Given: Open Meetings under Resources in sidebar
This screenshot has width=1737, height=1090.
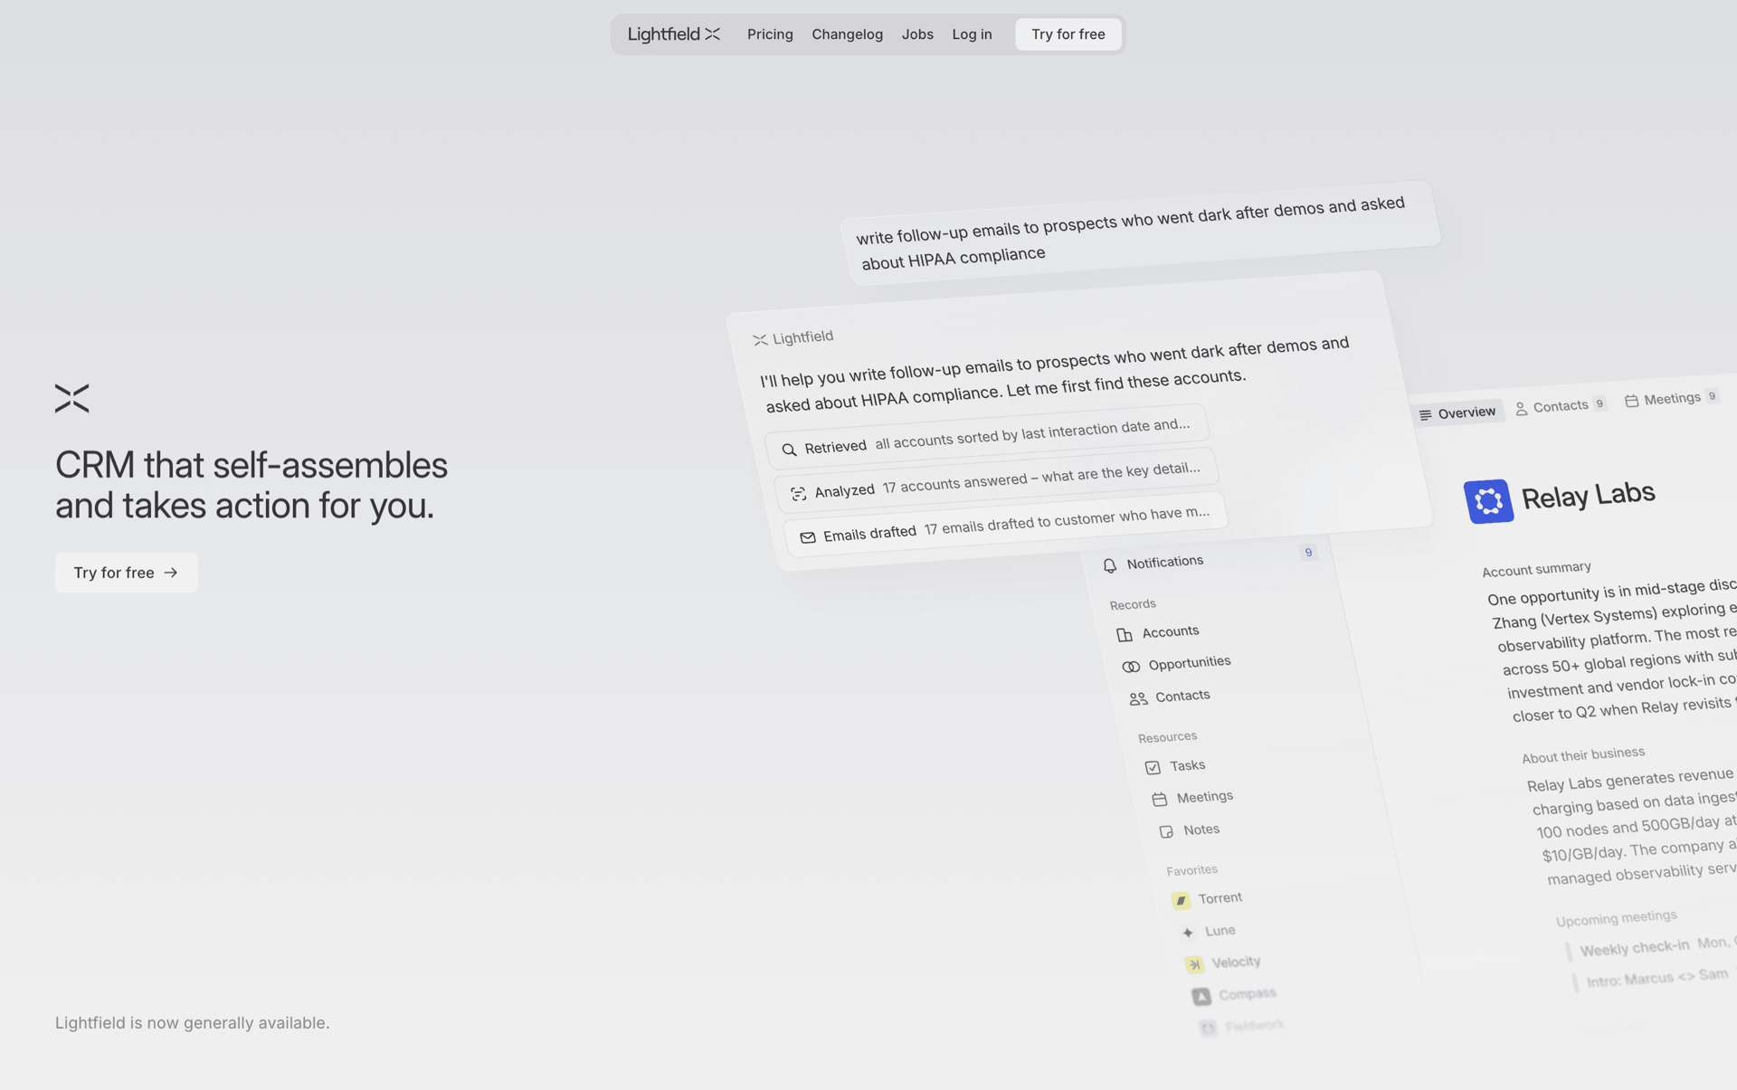Looking at the screenshot, I should [1204, 796].
